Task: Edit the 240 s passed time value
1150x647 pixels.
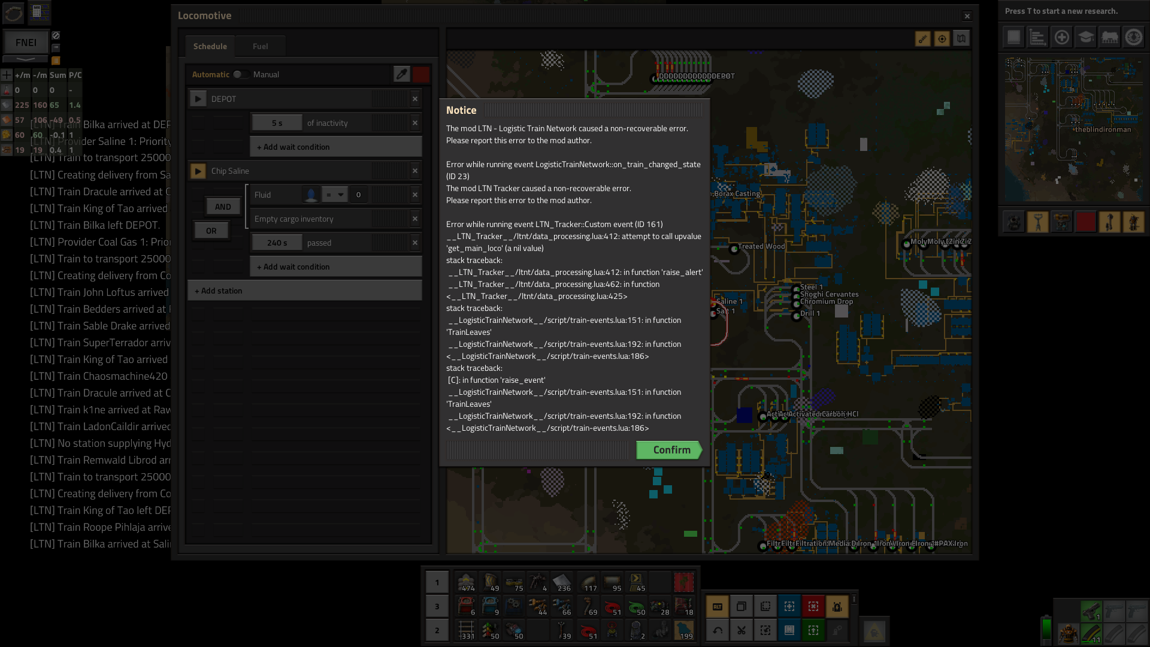Action: click(x=277, y=243)
